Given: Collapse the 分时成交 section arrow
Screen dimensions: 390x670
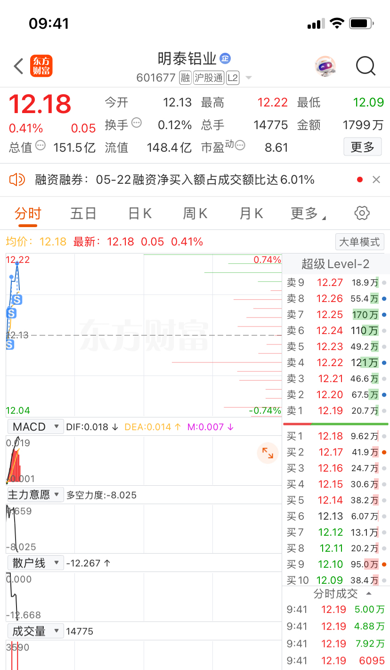Looking at the screenshot, I should point(369,594).
